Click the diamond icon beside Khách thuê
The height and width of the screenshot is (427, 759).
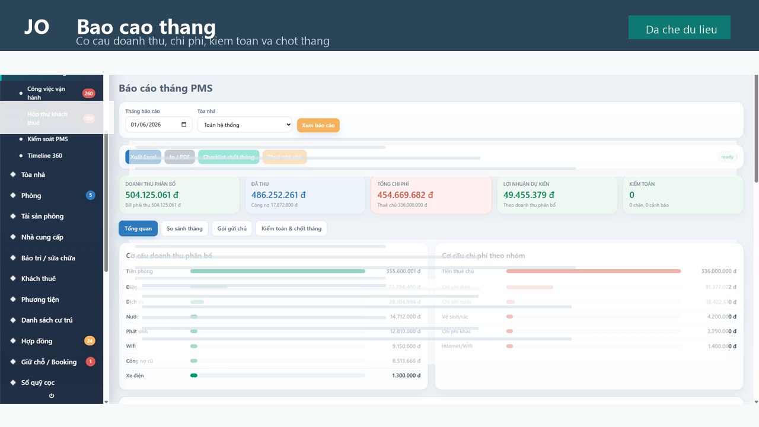[x=13, y=278]
